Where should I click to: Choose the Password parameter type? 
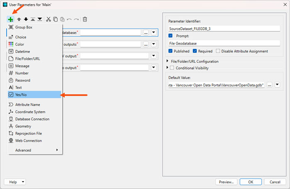[x=34, y=80]
